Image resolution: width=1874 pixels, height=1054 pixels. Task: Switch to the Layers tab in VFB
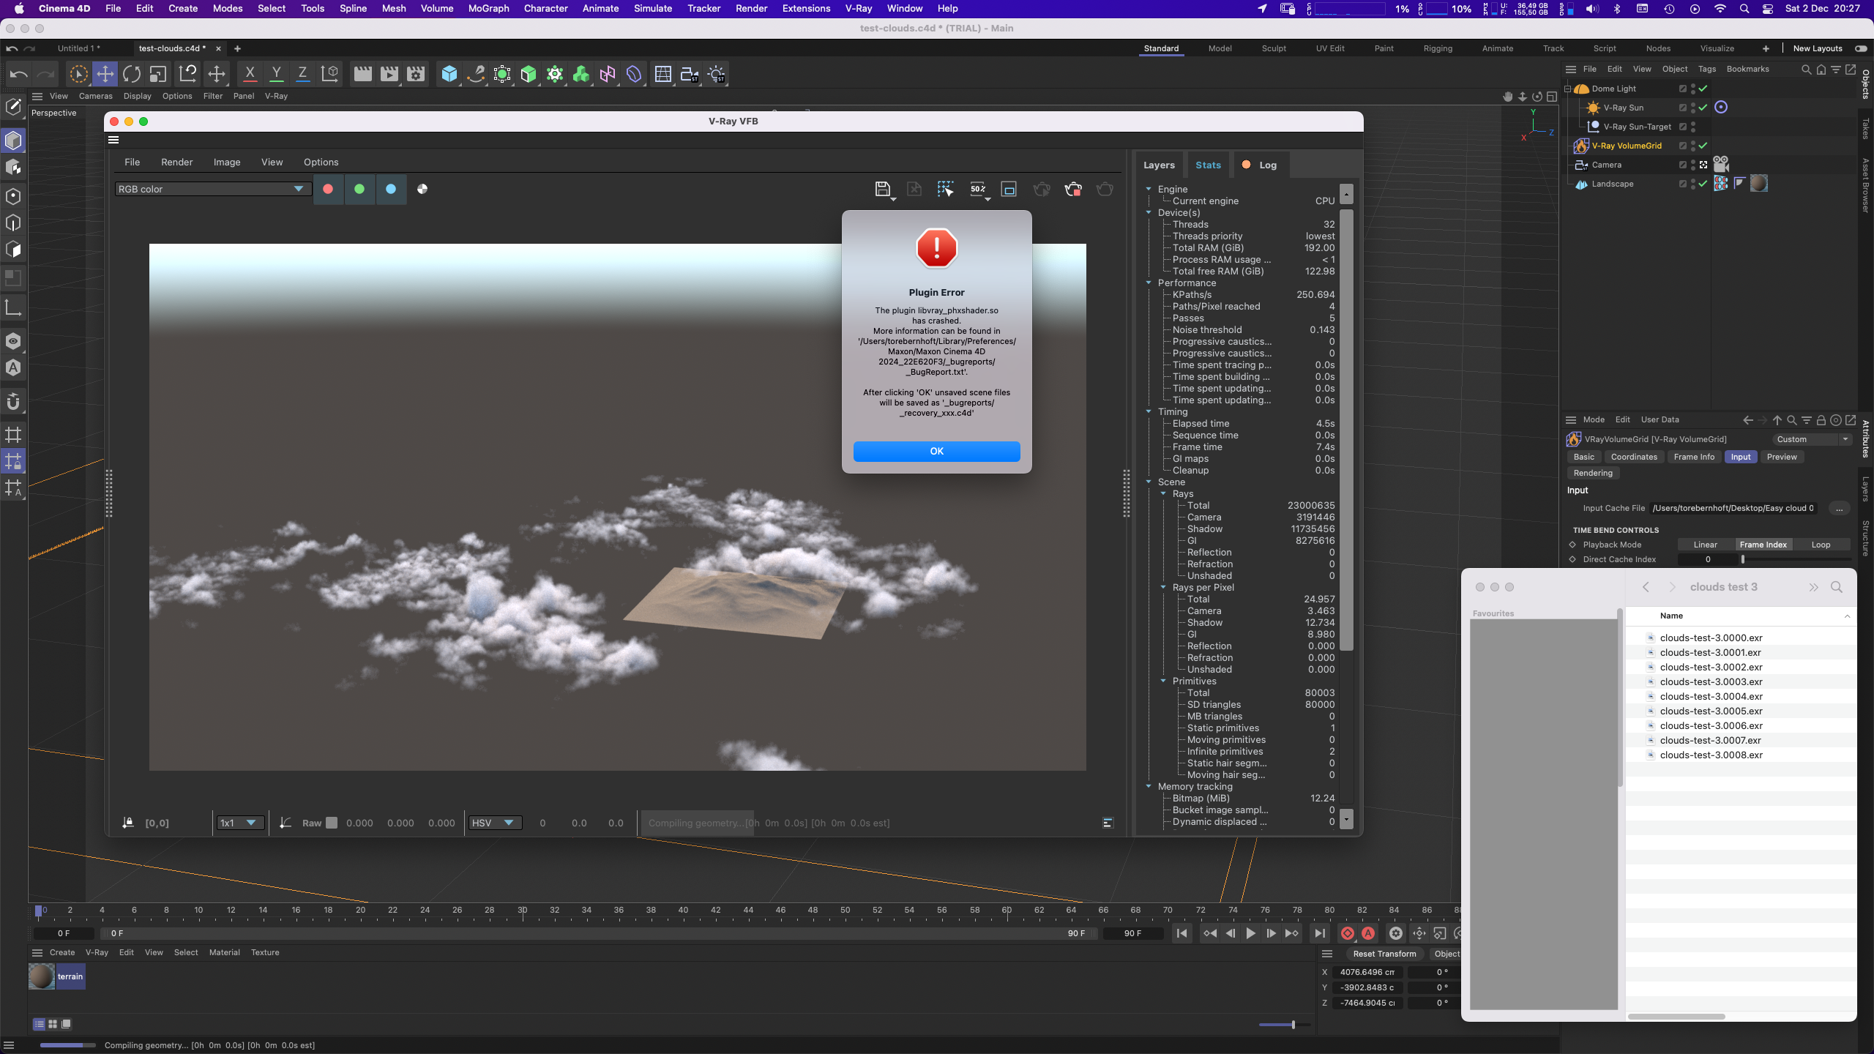tap(1159, 165)
